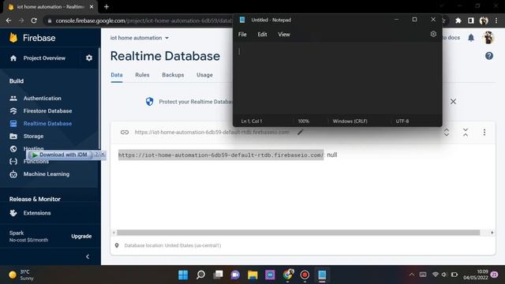
Task: Switch to the Rules tab
Action: [142, 75]
